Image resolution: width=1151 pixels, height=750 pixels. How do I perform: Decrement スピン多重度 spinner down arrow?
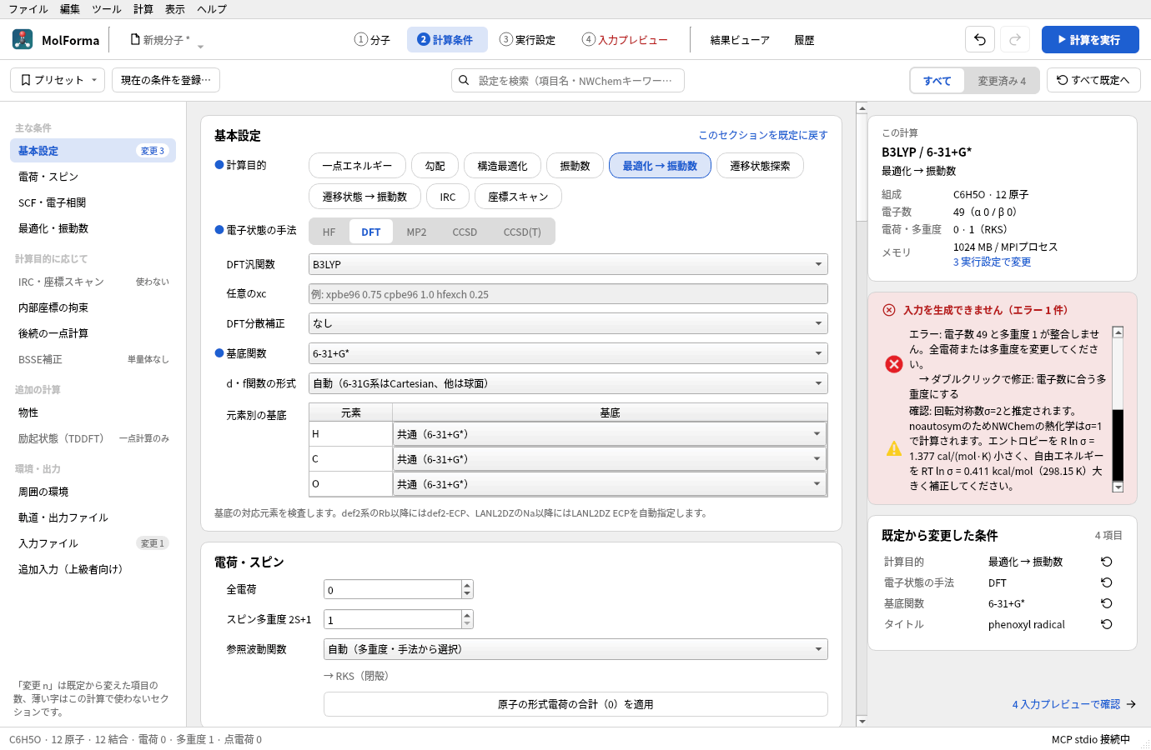(x=467, y=624)
